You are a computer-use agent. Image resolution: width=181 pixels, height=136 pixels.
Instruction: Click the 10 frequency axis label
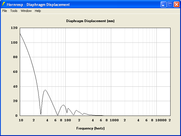21,120
